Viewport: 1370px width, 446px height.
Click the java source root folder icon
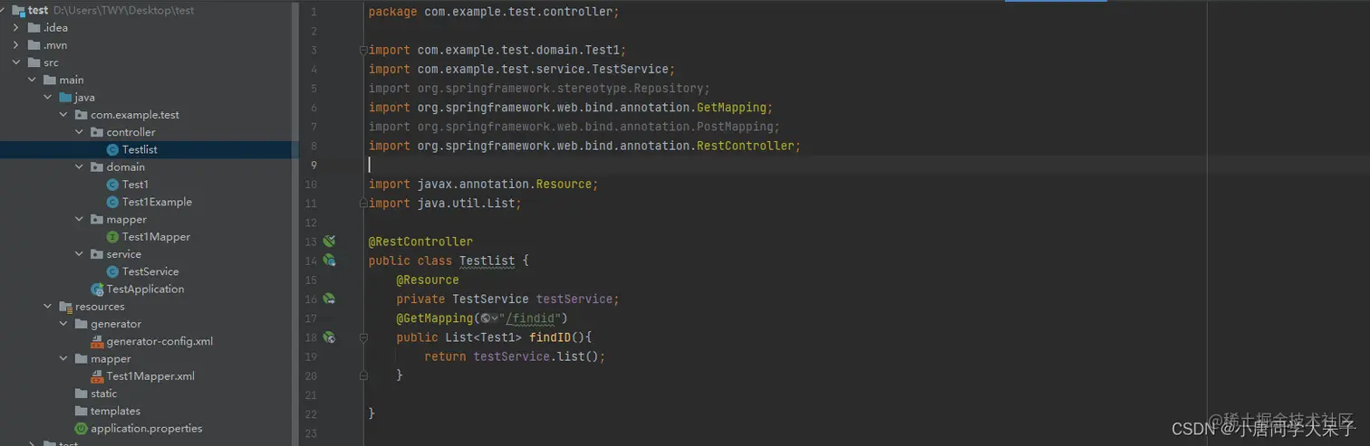click(65, 98)
